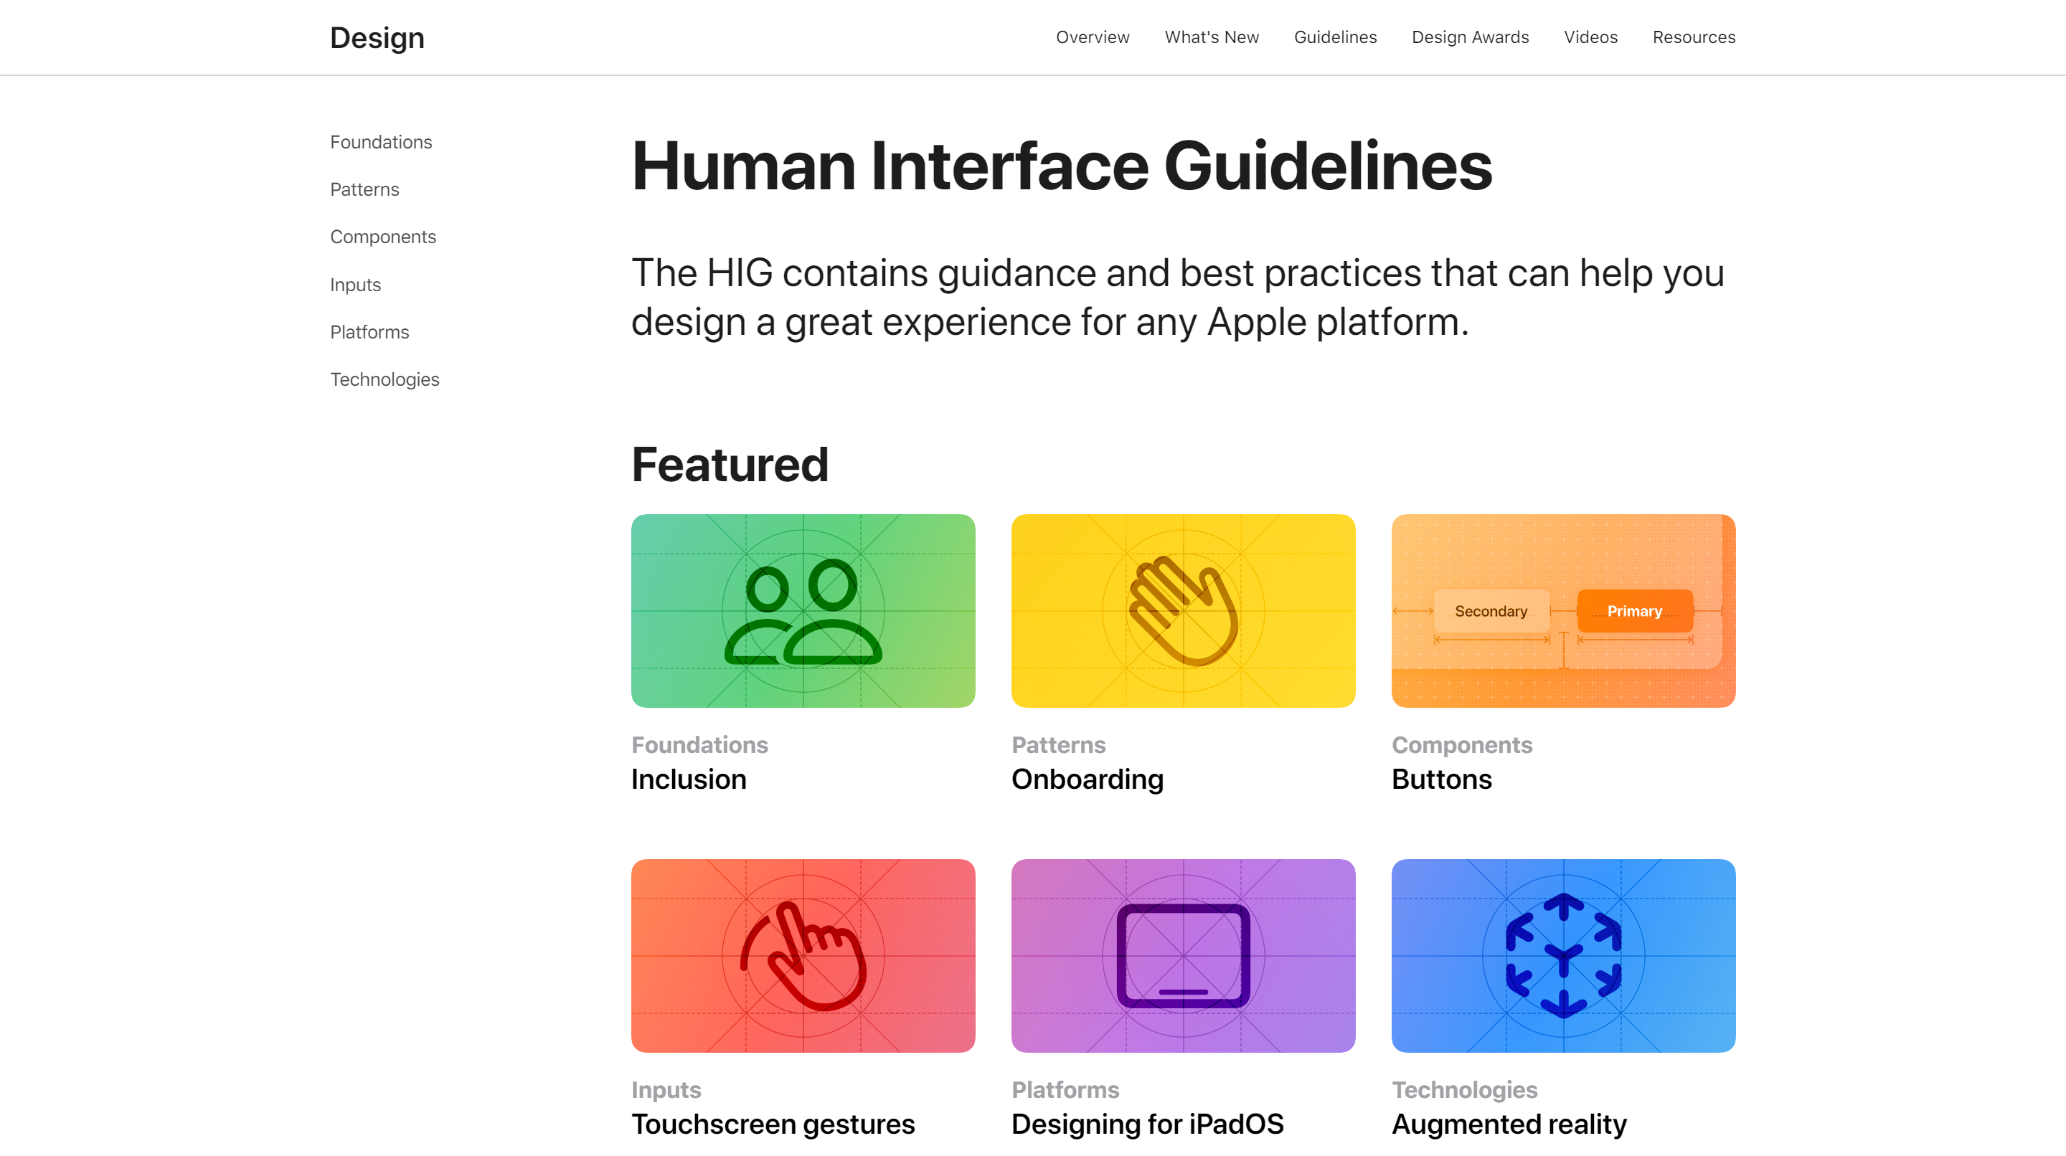This screenshot has height=1156, width=2066.
Task: Click the Touchscreen gestures hand icon
Action: (x=803, y=956)
